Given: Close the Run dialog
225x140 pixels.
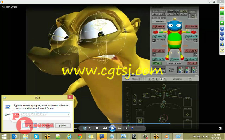Looking at the screenshot, I should tap(70, 97).
